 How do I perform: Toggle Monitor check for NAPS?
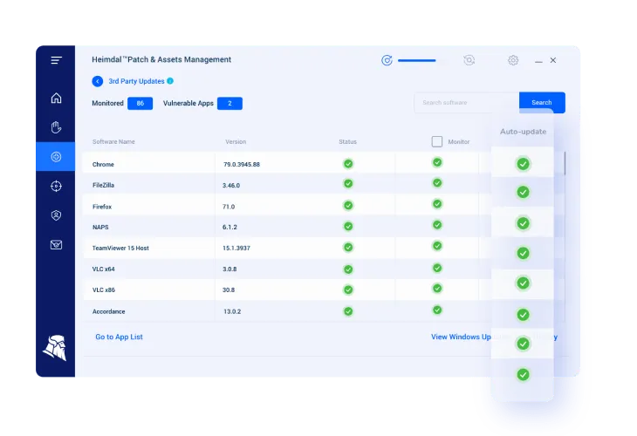[437, 225]
